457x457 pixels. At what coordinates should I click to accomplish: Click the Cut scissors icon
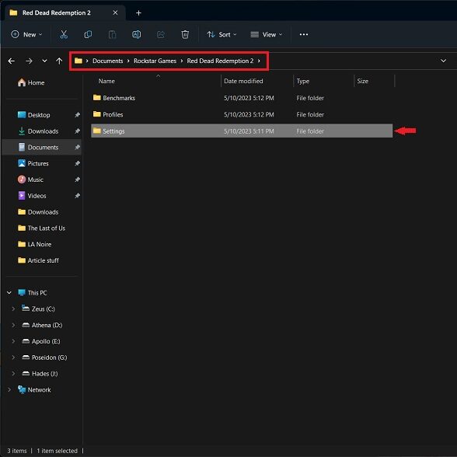64,34
